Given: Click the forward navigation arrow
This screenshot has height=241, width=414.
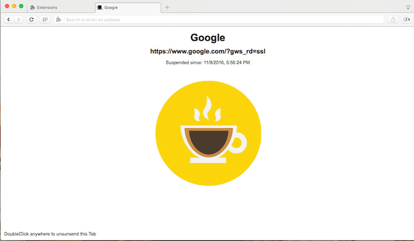Looking at the screenshot, I should click(18, 20).
